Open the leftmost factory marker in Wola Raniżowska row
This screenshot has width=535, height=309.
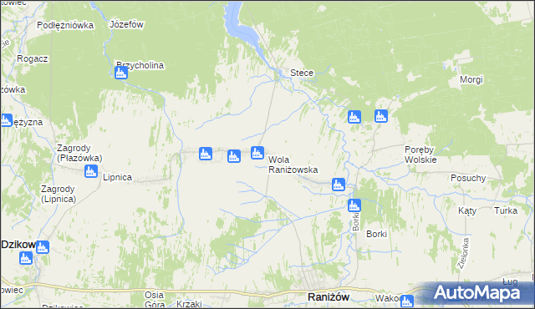tap(206, 154)
